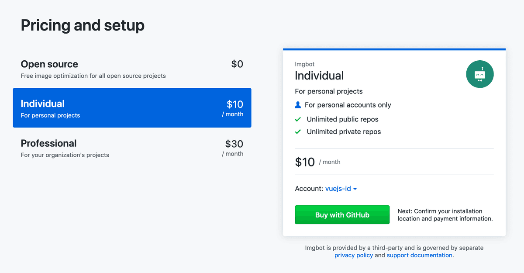The image size is (524, 273).
Task: Click the checkmark beside Unlimited public repos
Action: click(298, 119)
